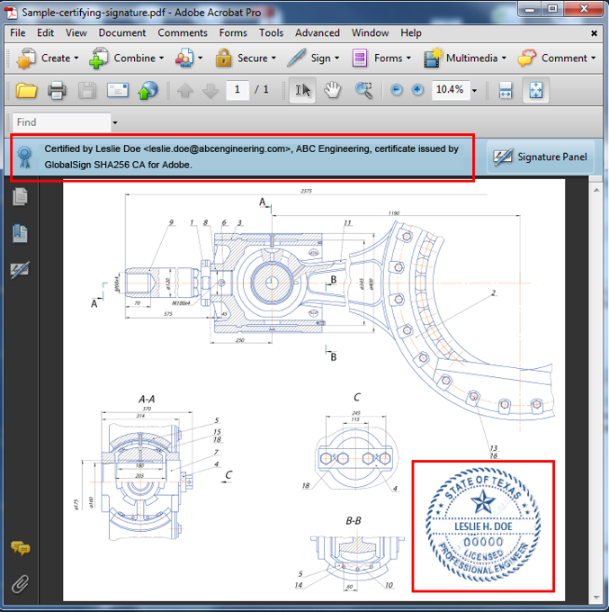Activate the Marquee Zoom tool
The width and height of the screenshot is (609, 612).
coord(363,90)
